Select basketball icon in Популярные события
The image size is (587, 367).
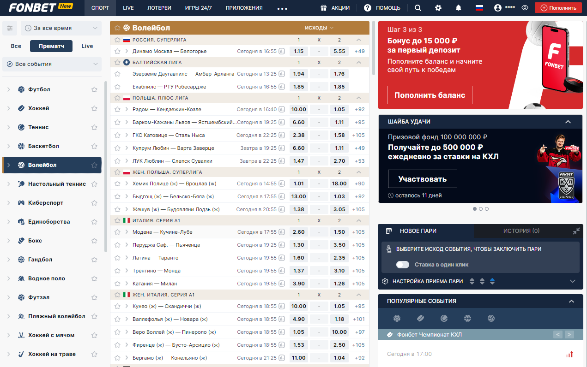(467, 318)
